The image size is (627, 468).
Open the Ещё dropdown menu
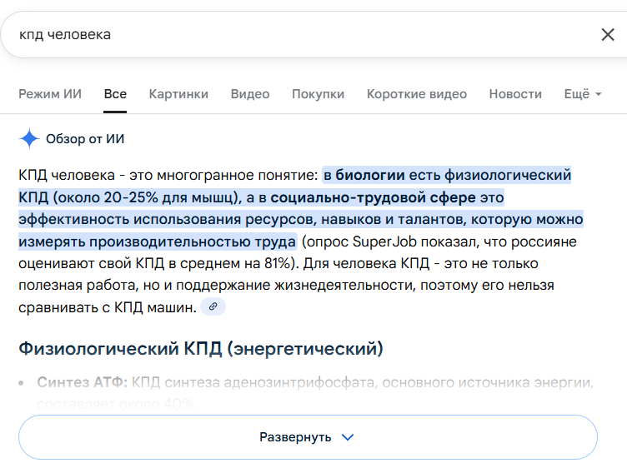coord(582,94)
